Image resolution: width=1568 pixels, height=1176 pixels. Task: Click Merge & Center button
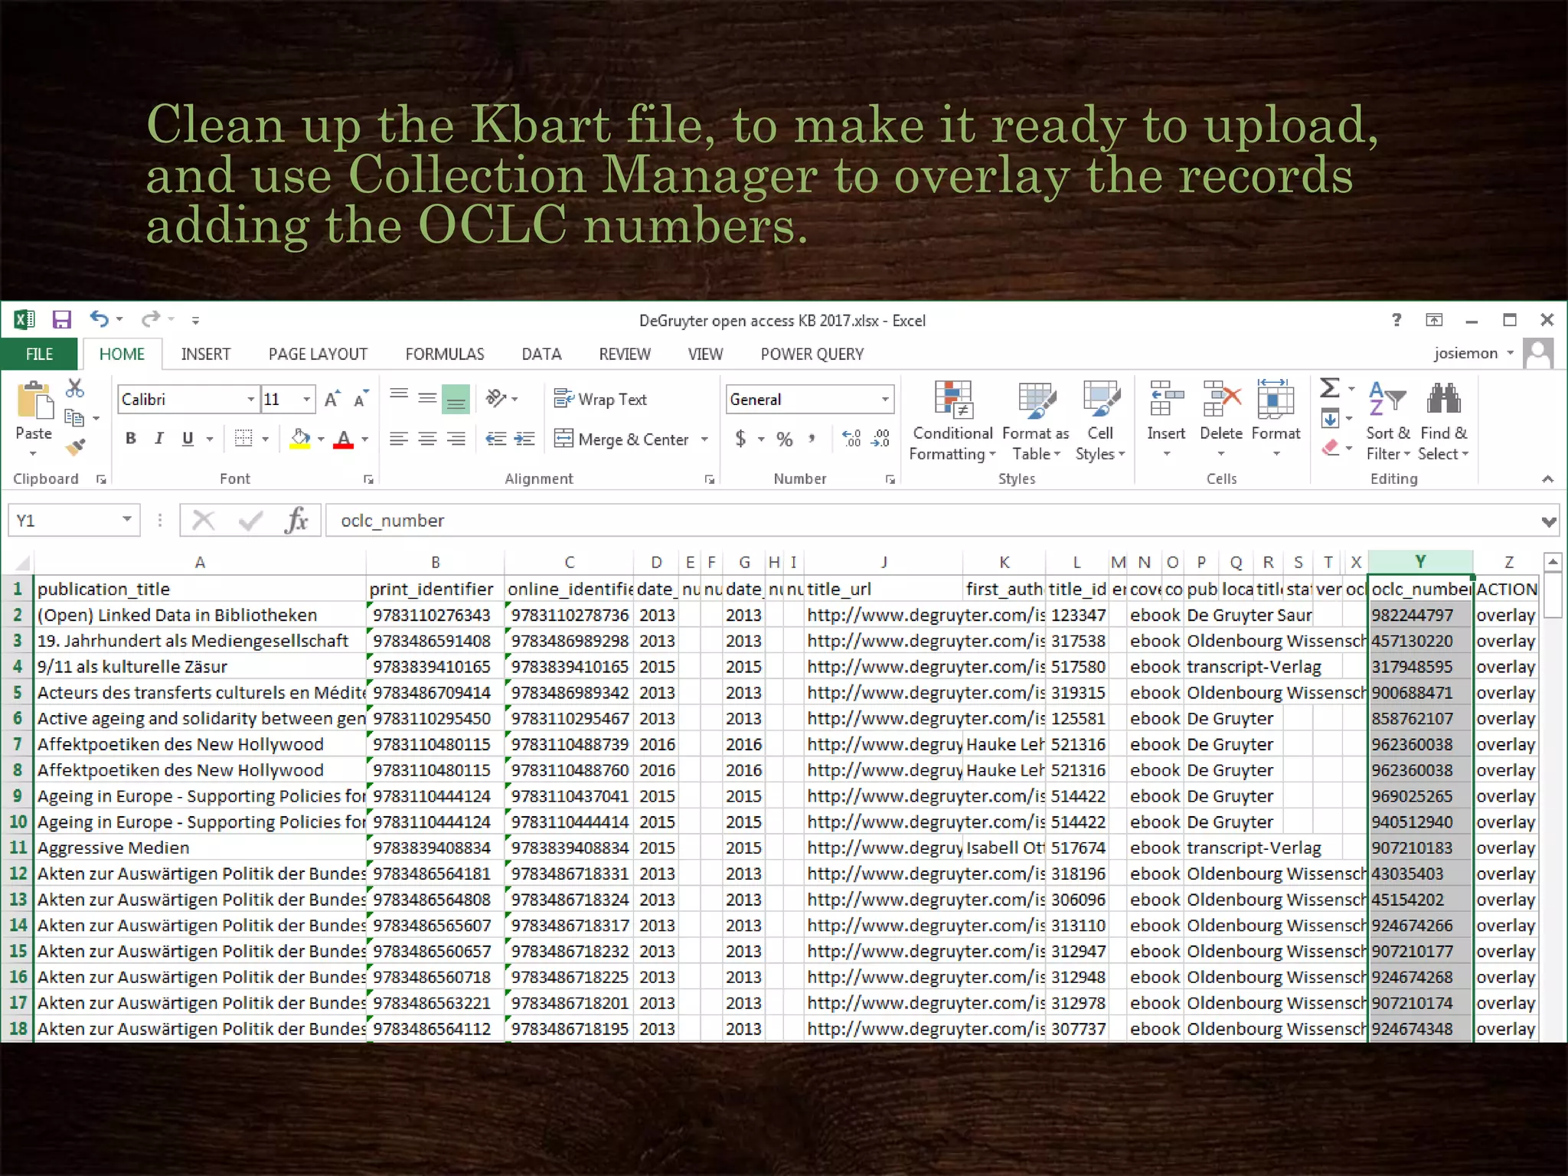(622, 439)
